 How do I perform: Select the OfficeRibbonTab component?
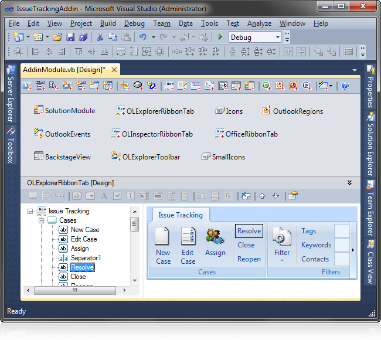[246, 134]
